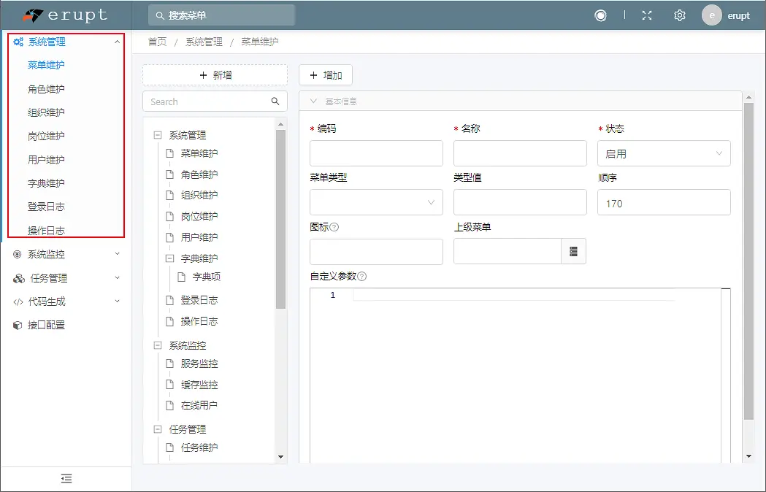Go to 首页 via the breadcrumb link
The image size is (766, 492).
156,42
